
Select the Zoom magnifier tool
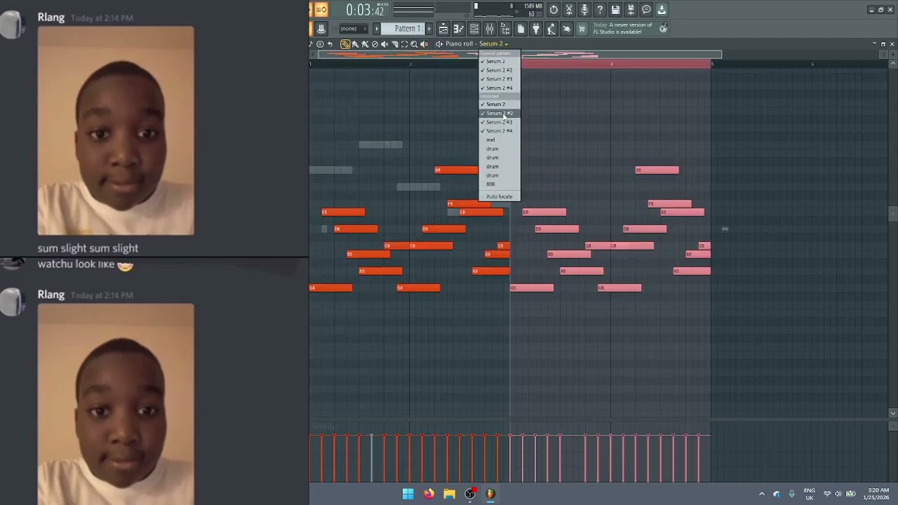coord(414,44)
